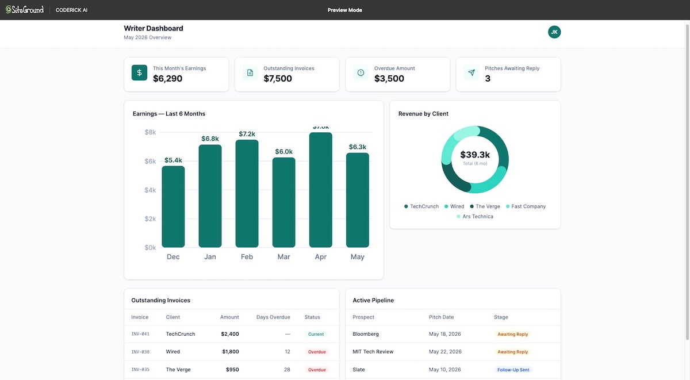690x380 pixels.
Task: Click the Writer Dashboard heading
Action: pyautogui.click(x=154, y=28)
